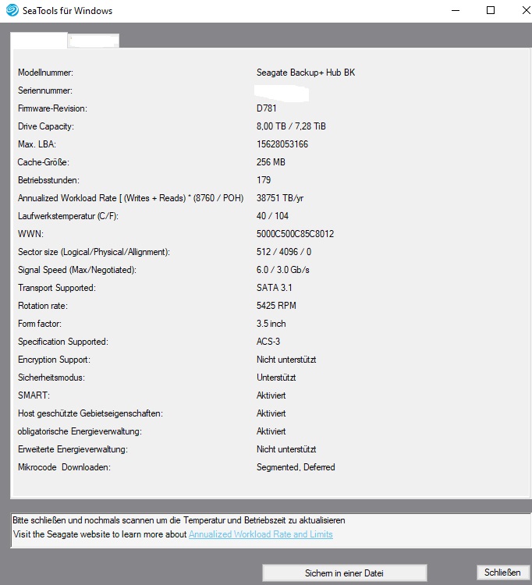Screen dimensions: 532x585
Task: Click 'Aktiviert' next to Host geschützte Gebietseigenschaften
Action: (x=271, y=413)
